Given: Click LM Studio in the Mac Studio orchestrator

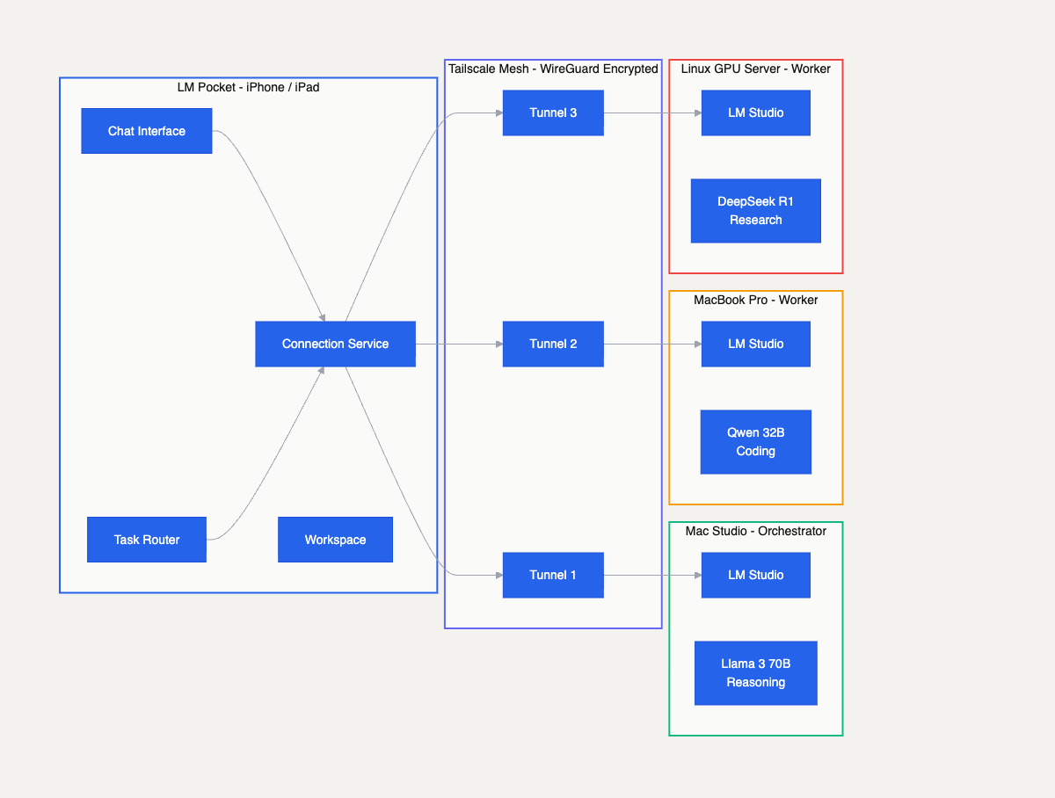Looking at the screenshot, I should (x=755, y=575).
